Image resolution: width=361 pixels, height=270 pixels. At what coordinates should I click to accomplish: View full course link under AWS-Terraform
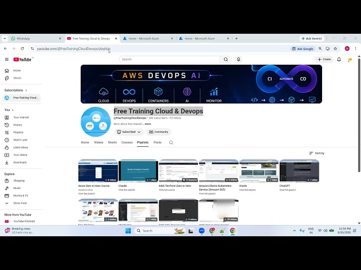tap(167, 190)
